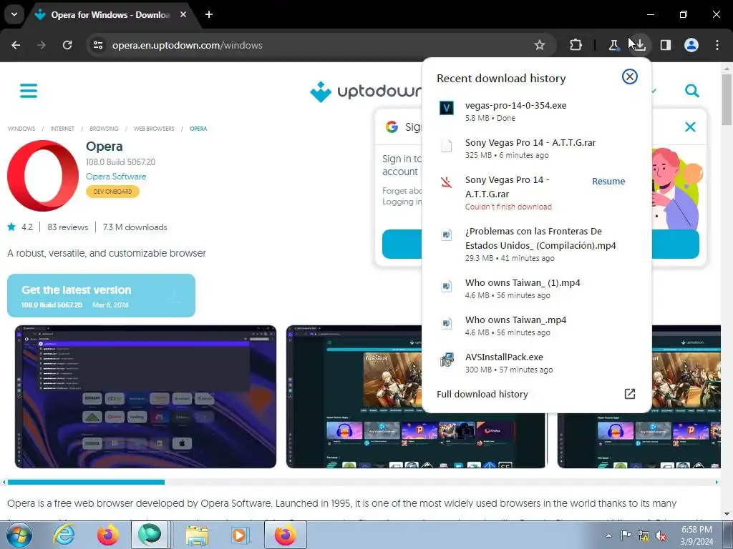Screen dimensions: 733x549
Task: Click the address bar URL field
Action: click(318, 45)
